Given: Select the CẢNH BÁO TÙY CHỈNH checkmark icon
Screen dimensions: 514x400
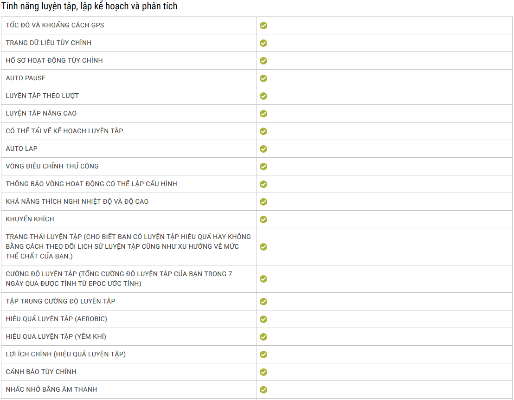Looking at the screenshot, I should (263, 372).
